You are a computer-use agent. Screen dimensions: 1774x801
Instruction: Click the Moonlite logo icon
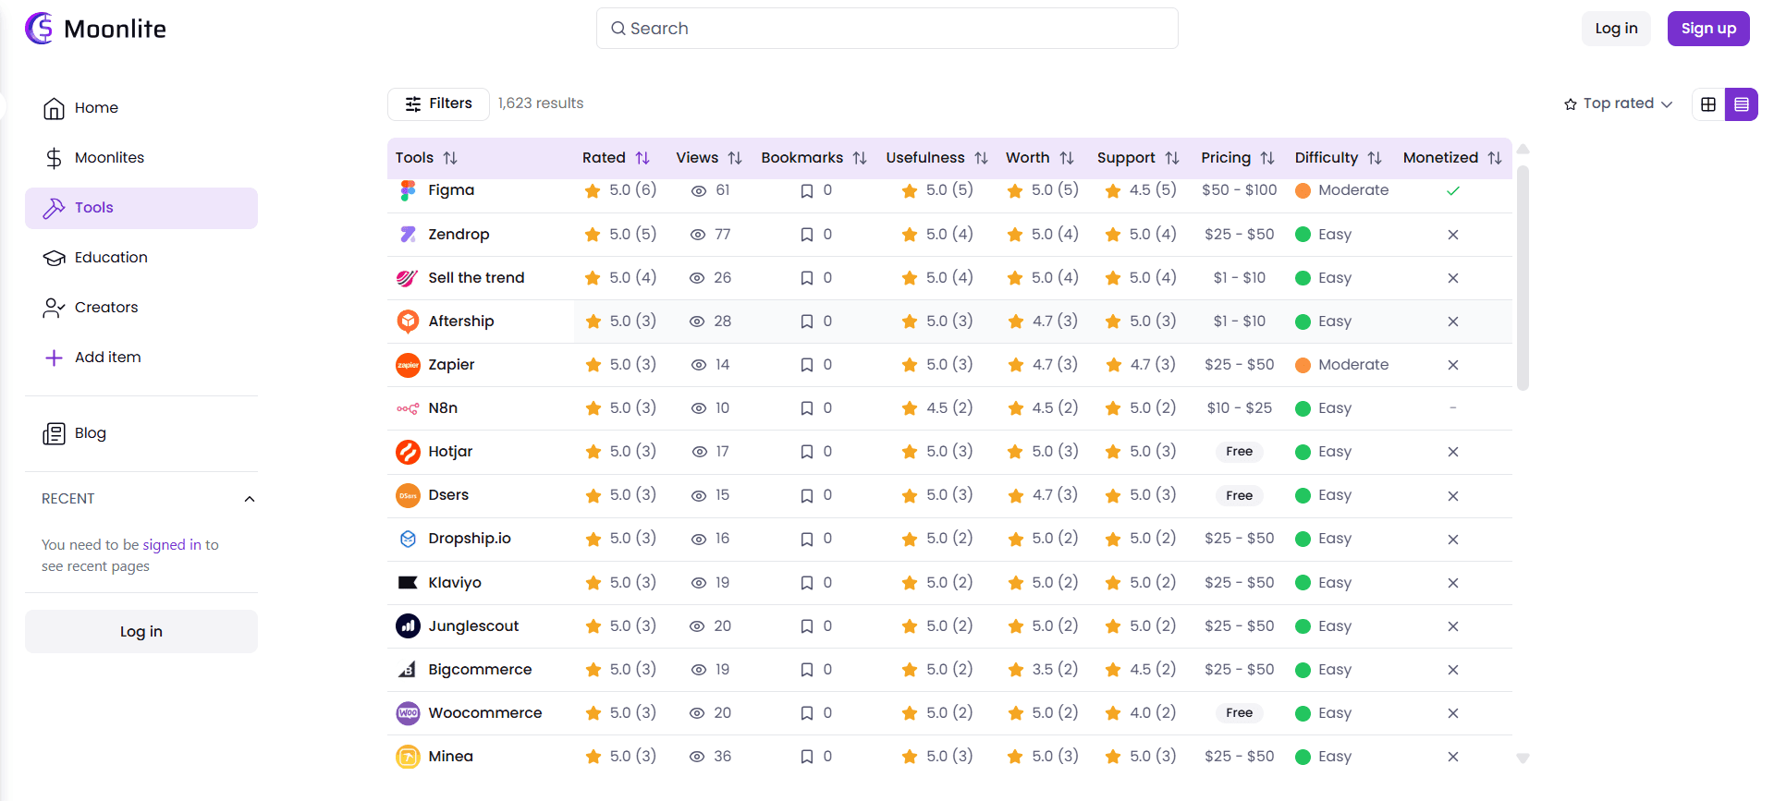tap(40, 29)
